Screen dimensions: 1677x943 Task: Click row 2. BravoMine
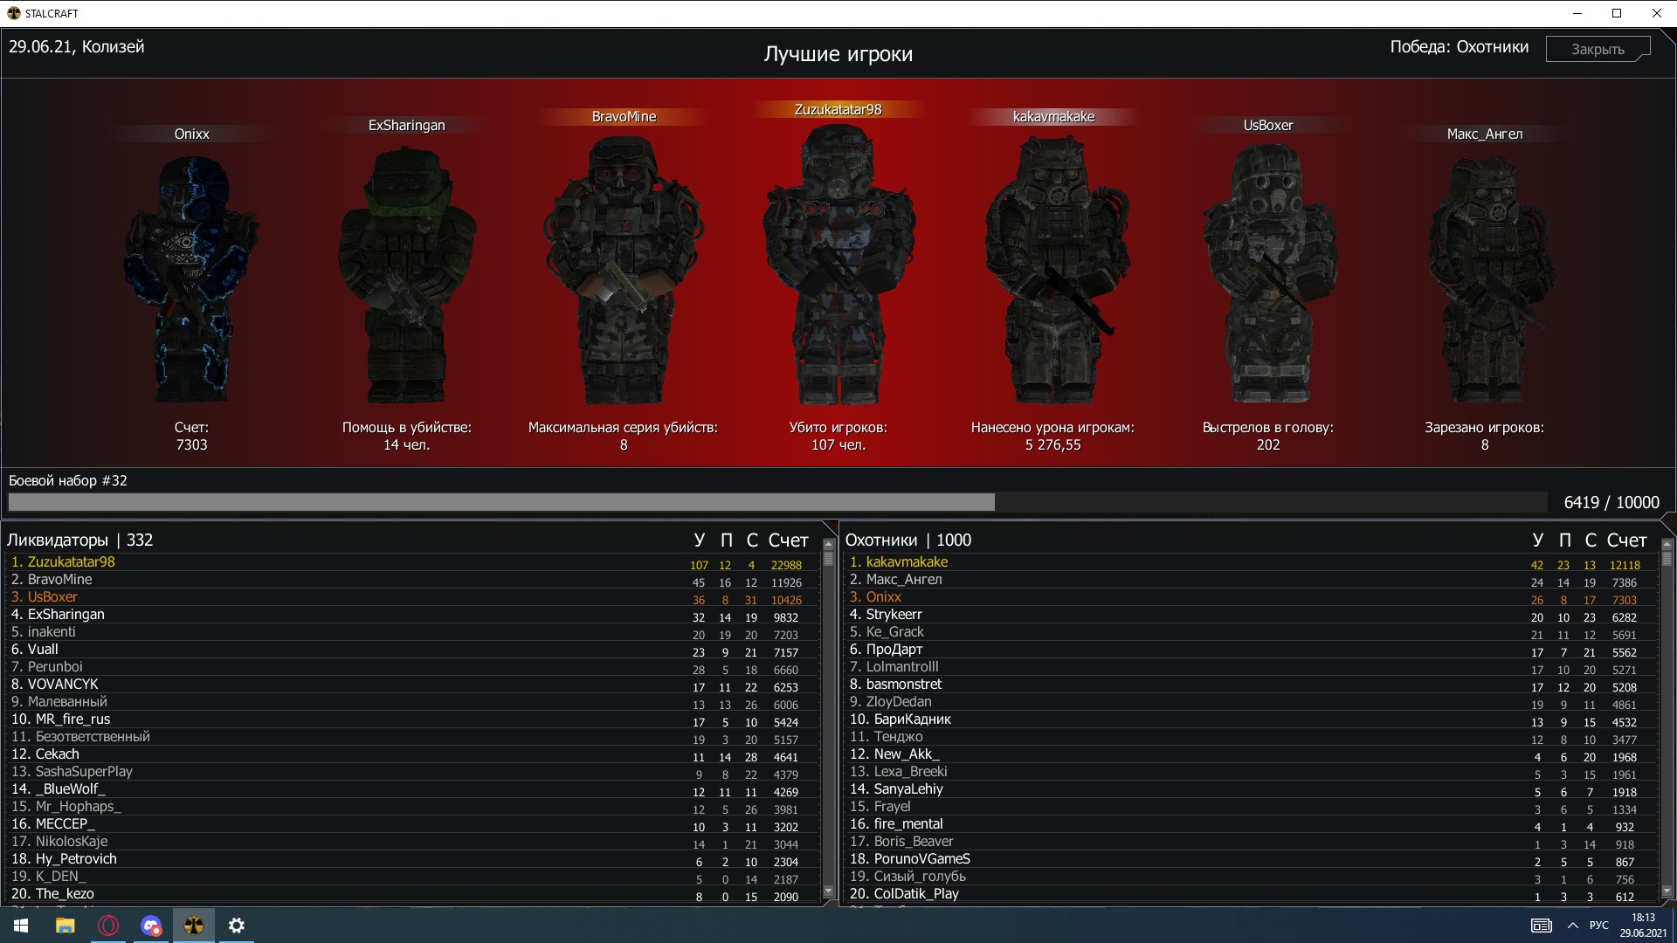tap(413, 580)
